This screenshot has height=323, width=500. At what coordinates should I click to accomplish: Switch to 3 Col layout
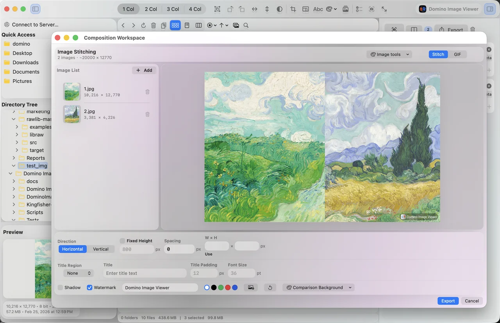(173, 9)
